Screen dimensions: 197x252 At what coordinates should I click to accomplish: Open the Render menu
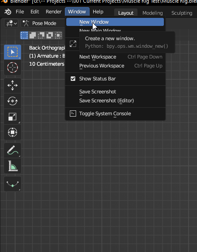(54, 12)
